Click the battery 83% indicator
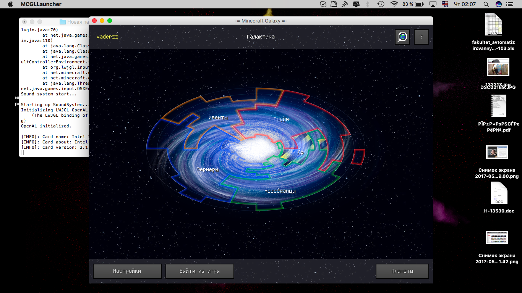522x293 pixels. click(x=413, y=4)
